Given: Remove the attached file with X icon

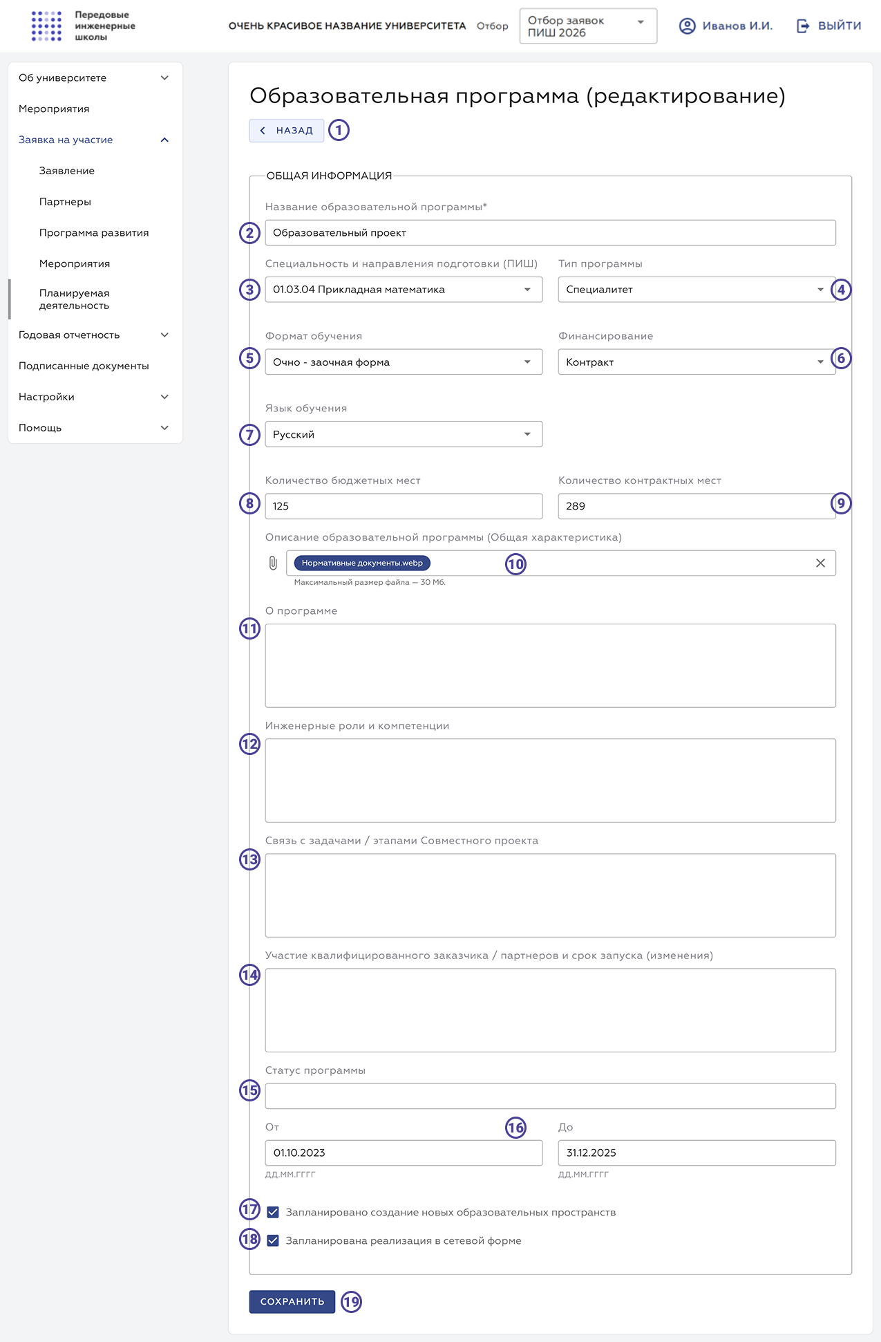Looking at the screenshot, I should tap(820, 563).
